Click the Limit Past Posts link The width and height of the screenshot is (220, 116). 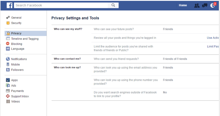pyautogui.click(x=213, y=47)
